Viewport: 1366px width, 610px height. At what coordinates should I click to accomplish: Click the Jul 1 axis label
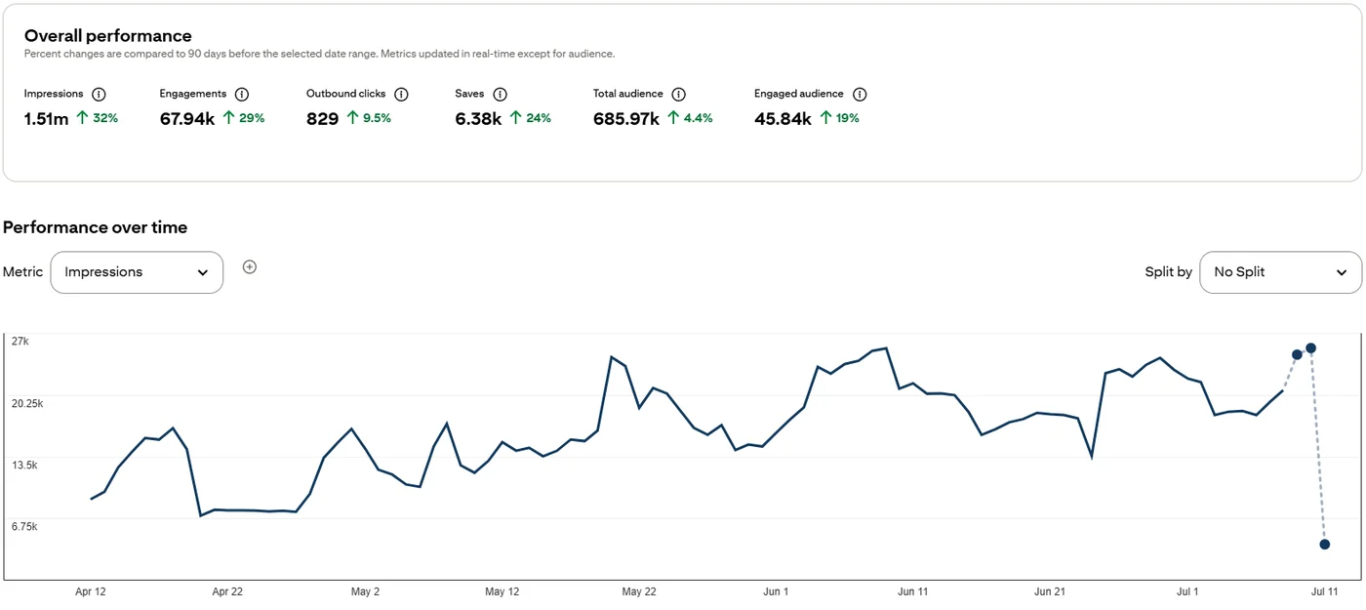[1187, 591]
